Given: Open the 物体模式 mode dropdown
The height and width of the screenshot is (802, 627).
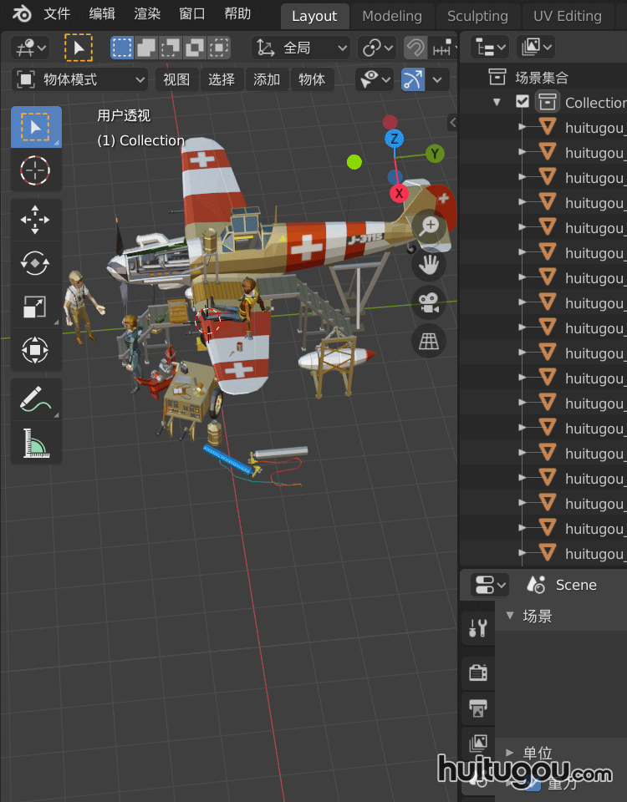Looking at the screenshot, I should coord(81,80).
